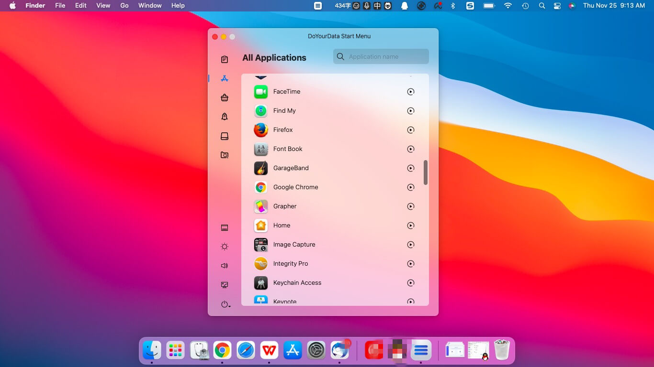Launch Google Chrome via its play button
This screenshot has width=654, height=367.
tap(411, 187)
